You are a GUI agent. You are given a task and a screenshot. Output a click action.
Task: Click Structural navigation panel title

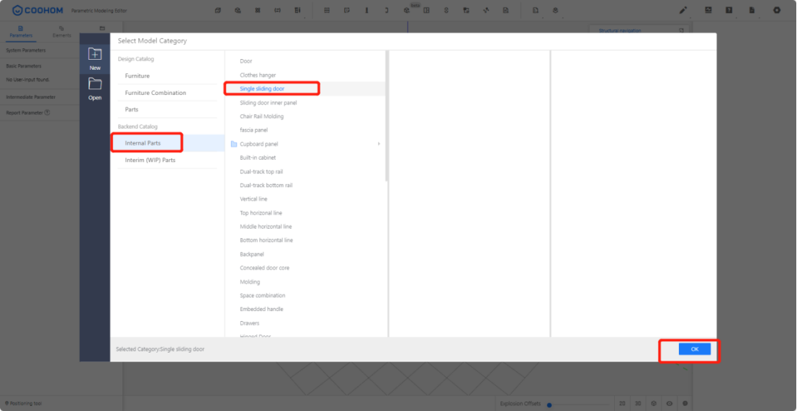[x=620, y=30]
